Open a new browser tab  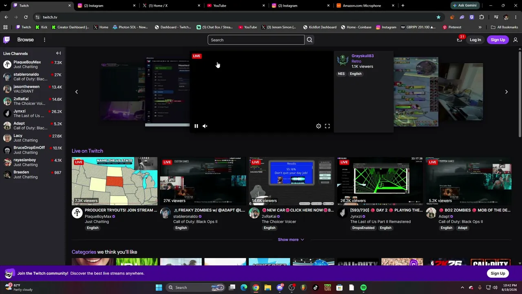point(403,6)
